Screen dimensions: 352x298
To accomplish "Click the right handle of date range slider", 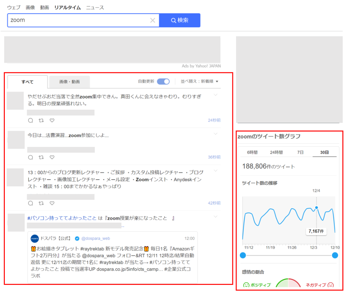I will [x=335, y=255].
